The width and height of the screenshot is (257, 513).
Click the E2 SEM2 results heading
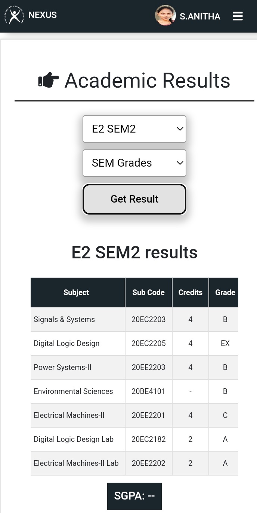[134, 253]
